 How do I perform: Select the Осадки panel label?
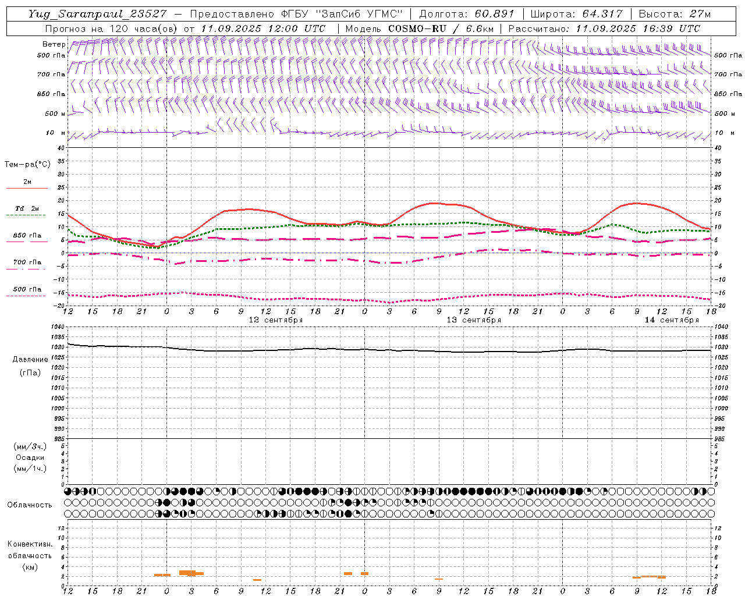click(x=30, y=457)
